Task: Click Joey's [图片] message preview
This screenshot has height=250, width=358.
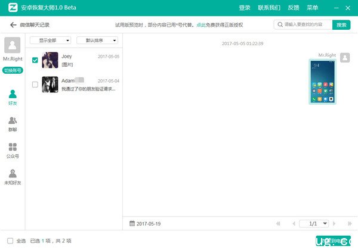Action: click(67, 65)
